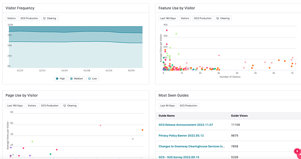Open Last 90 Days filter in Most Seen Guides
301x159 pixels.
click(167, 106)
